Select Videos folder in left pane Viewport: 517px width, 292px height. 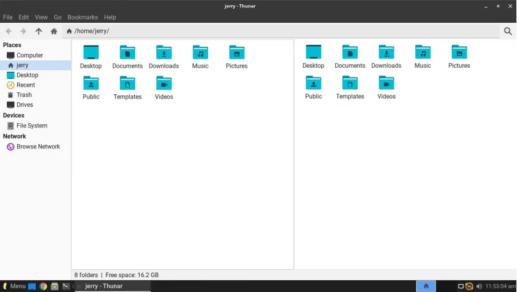pyautogui.click(x=164, y=87)
